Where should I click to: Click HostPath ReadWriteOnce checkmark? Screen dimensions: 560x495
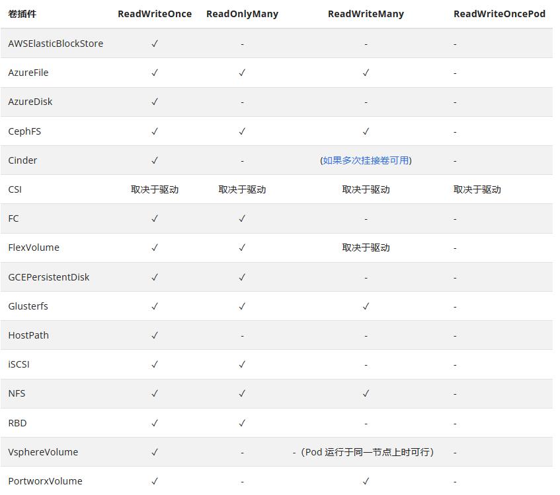[x=155, y=335]
